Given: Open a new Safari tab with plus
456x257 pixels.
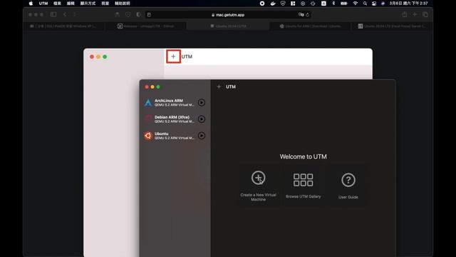Looking at the screenshot, I should 415,14.
